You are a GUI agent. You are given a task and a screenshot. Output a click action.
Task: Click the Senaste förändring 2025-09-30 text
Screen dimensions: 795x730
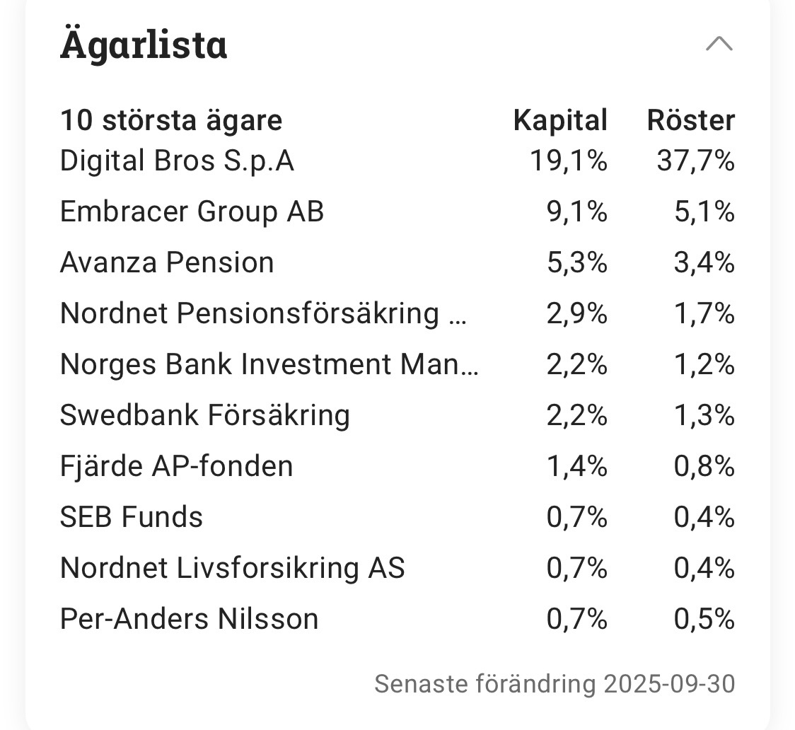coord(555,684)
